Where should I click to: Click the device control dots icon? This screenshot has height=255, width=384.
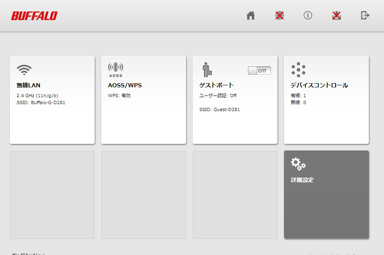coord(298,70)
